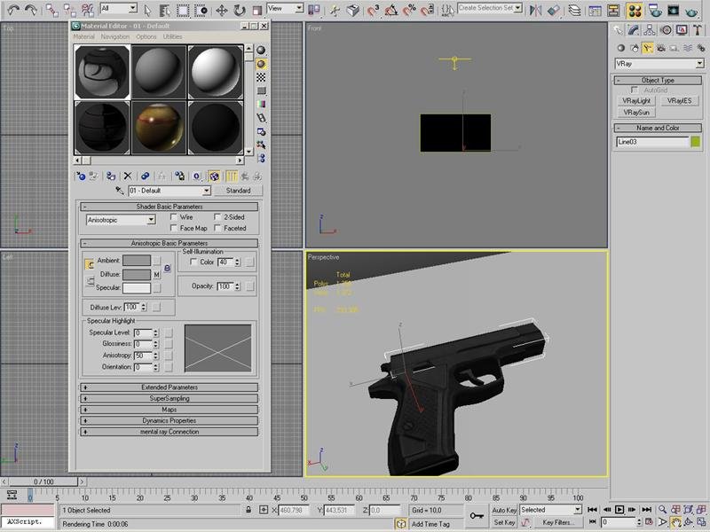Toggle the Faceted checkbox
The width and height of the screenshot is (710, 532).
tap(217, 228)
